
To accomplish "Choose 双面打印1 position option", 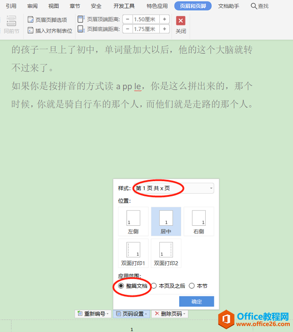I will click(133, 253).
